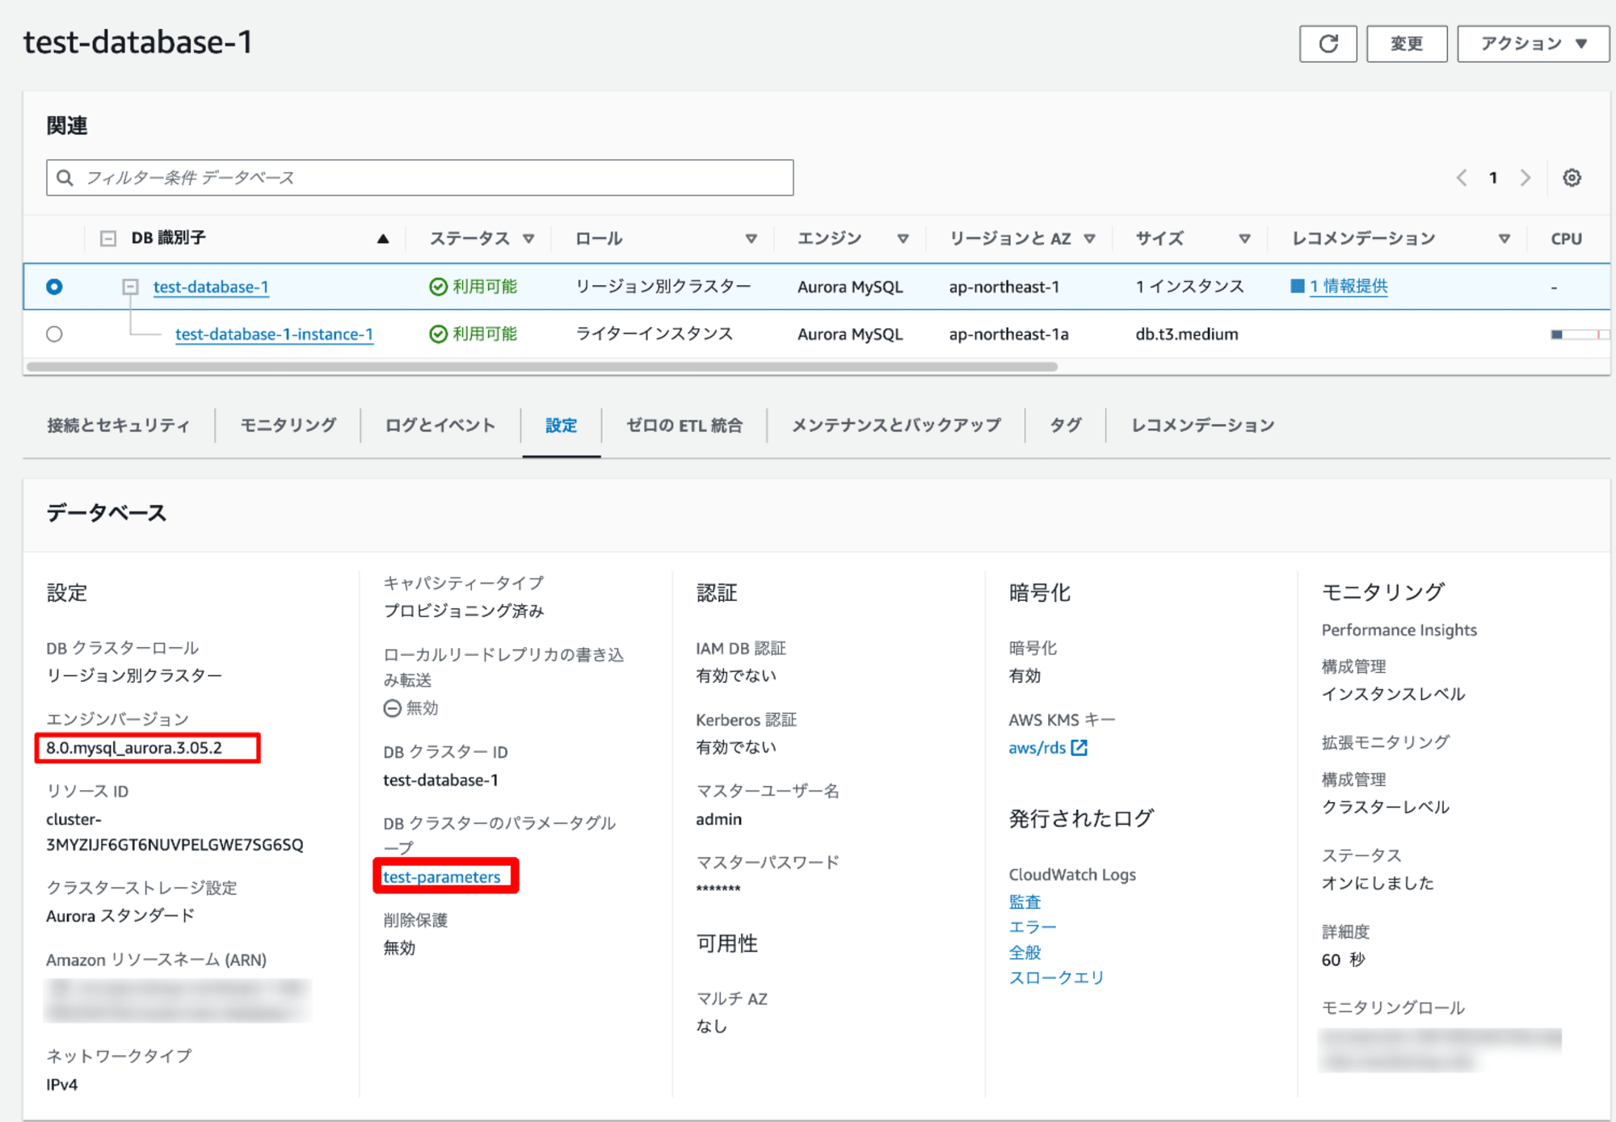Viewport: 1616px width, 1122px height.
Task: Select the 設定 tab
Action: point(561,426)
